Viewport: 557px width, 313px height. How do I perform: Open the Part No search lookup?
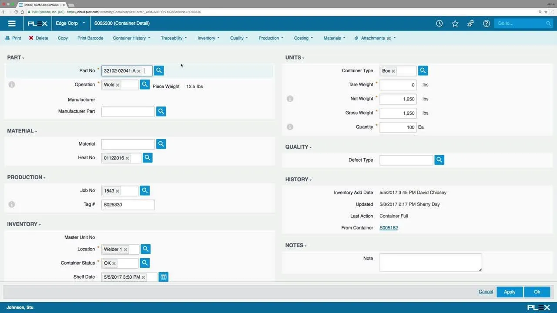158,70
